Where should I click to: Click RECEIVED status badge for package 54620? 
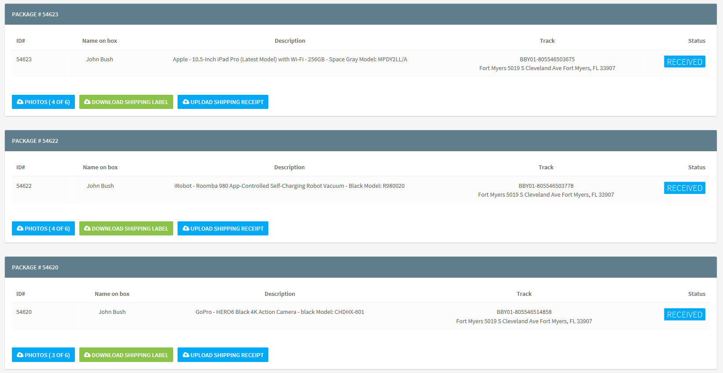click(685, 314)
